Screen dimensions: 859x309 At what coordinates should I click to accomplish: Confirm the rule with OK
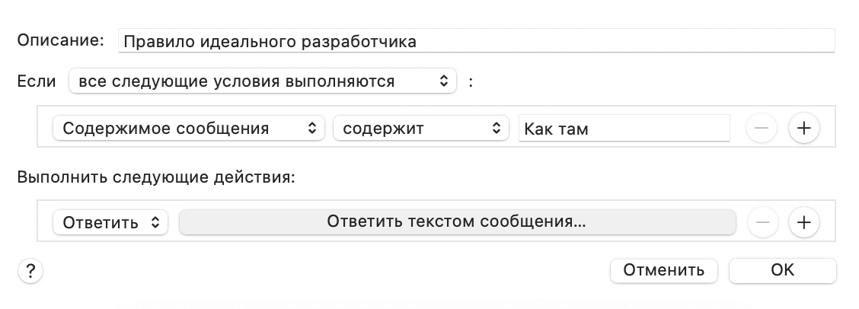[783, 271]
